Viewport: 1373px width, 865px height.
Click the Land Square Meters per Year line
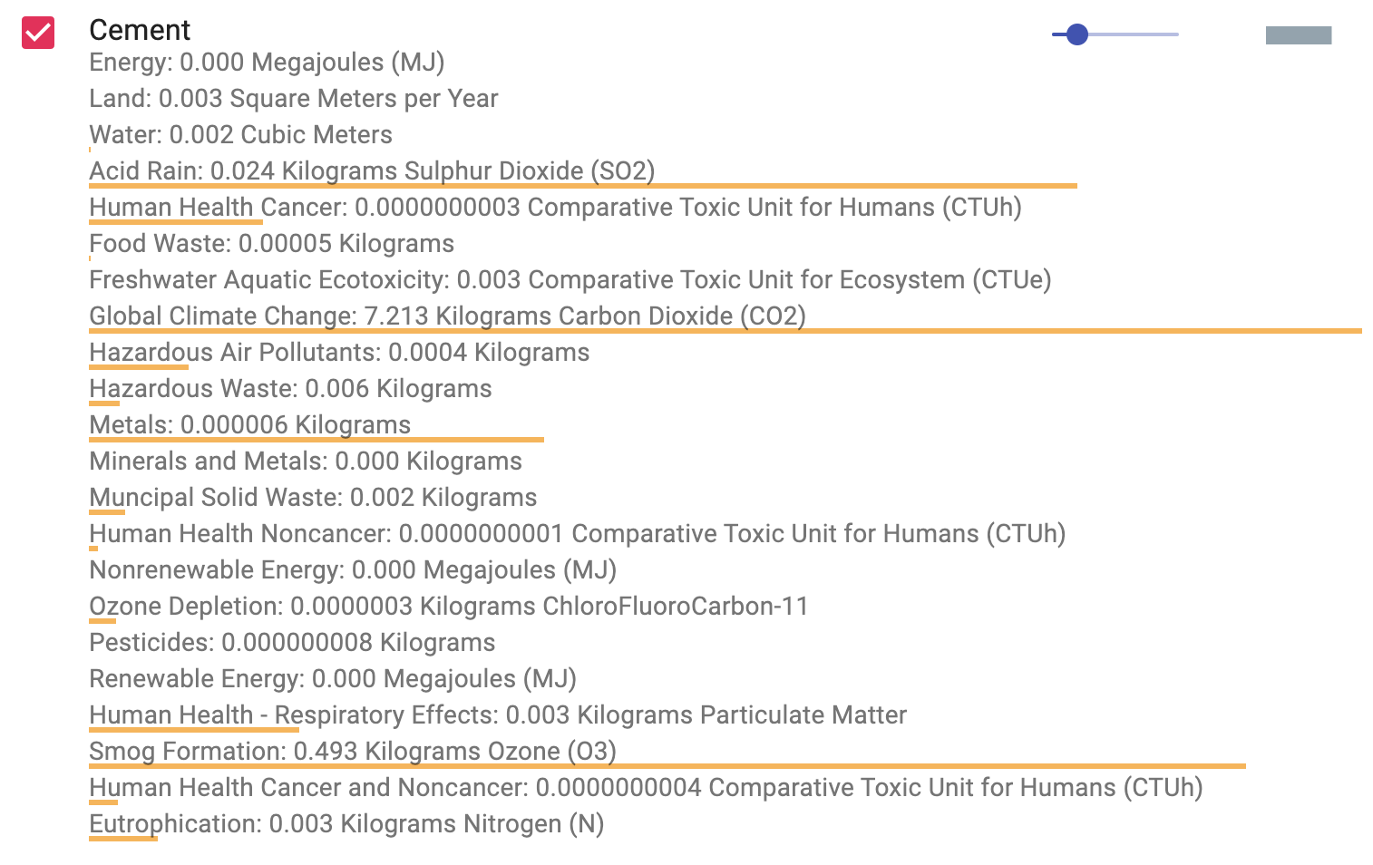(x=293, y=99)
